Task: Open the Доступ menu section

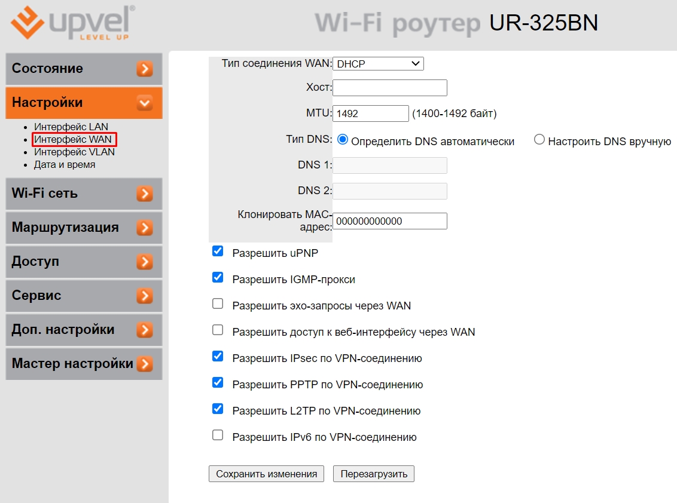Action: pos(84,262)
